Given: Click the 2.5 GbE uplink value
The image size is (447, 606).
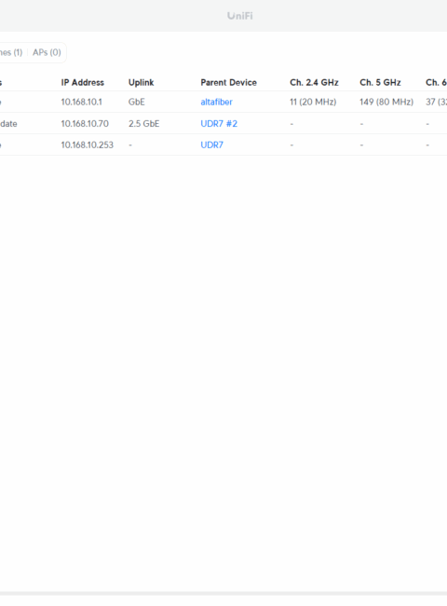Looking at the screenshot, I should [144, 124].
